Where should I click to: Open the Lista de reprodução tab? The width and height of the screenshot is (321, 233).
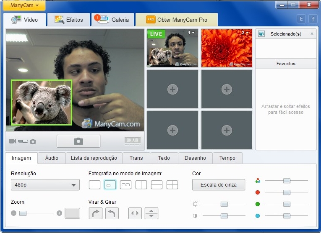tap(94, 158)
